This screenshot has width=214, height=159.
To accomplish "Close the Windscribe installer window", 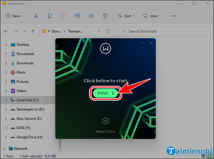I will [x=151, y=43].
